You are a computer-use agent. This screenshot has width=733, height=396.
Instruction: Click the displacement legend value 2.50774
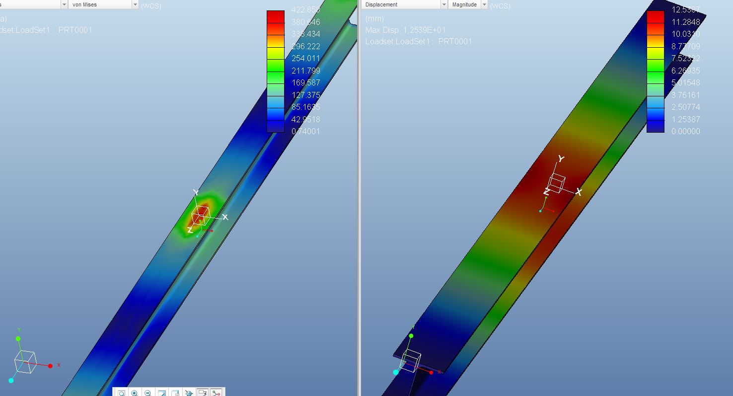[x=685, y=107]
